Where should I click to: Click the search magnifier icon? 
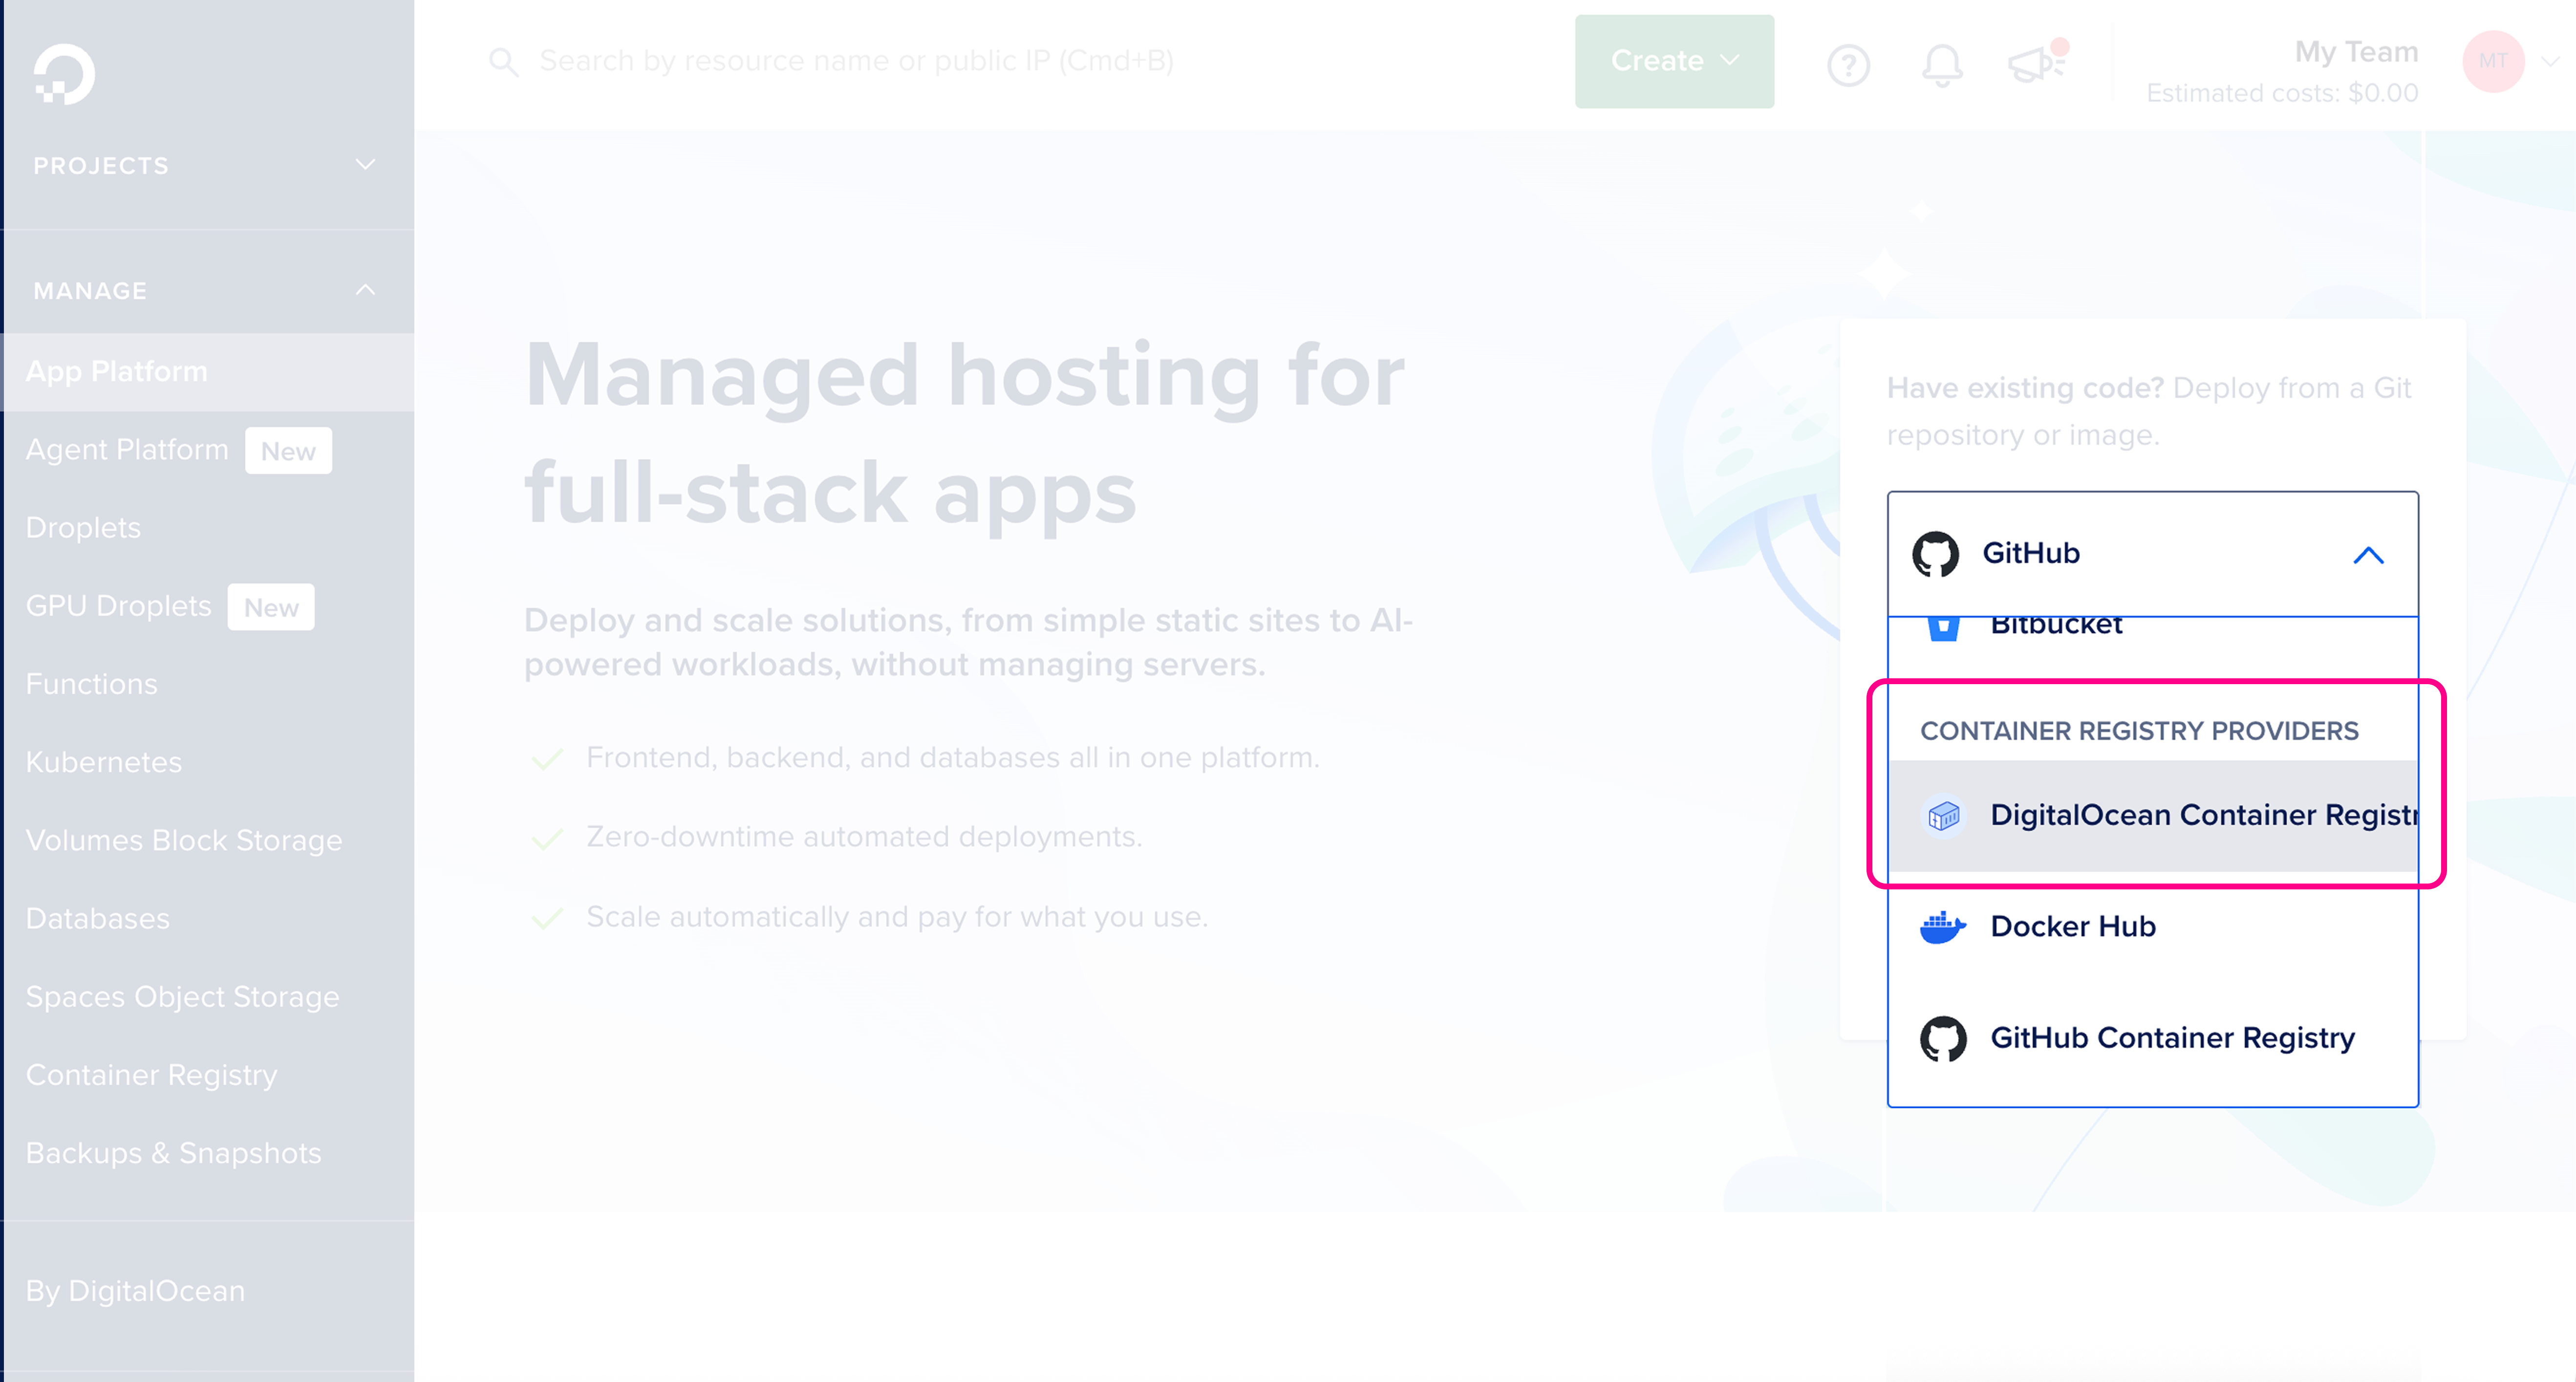[x=505, y=61]
